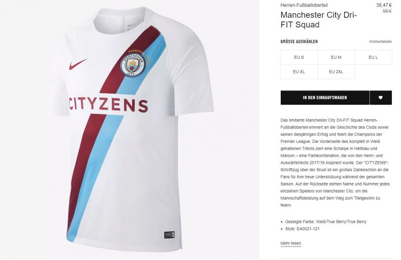Click the Style EA0021-121 text

click(302, 229)
